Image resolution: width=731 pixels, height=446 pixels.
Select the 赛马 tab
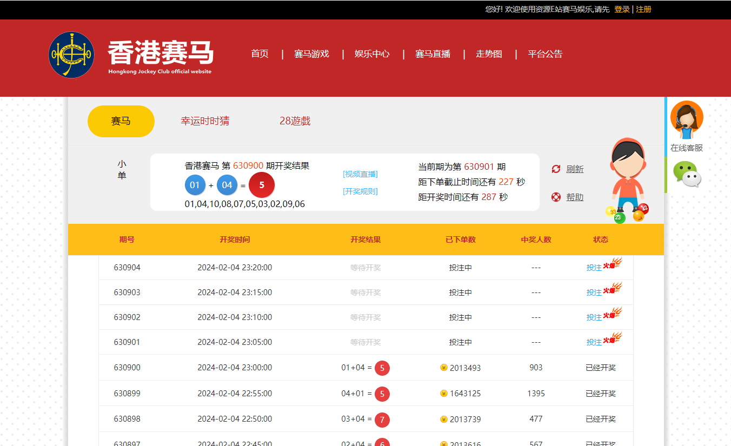(121, 121)
